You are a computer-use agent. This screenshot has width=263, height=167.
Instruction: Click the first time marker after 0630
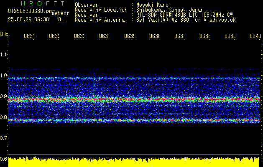click(x=29, y=36)
